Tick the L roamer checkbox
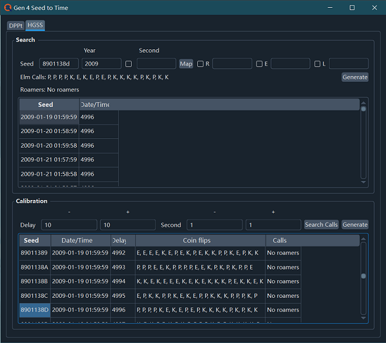The image size is (386, 343). [x=318, y=64]
